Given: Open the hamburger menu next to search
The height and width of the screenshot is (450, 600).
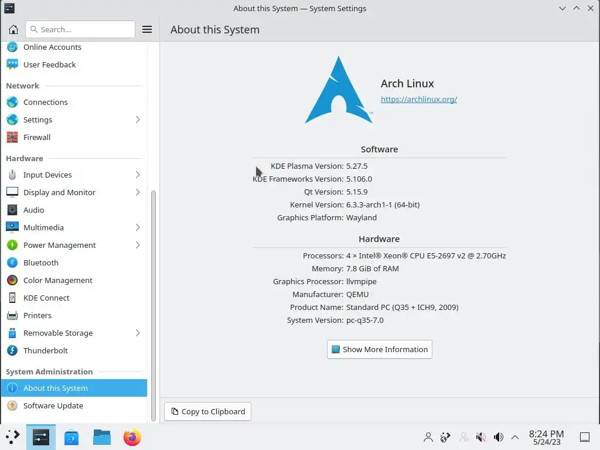Looking at the screenshot, I should 147,29.
